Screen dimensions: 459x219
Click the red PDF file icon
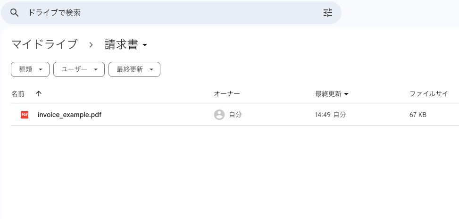(25, 115)
